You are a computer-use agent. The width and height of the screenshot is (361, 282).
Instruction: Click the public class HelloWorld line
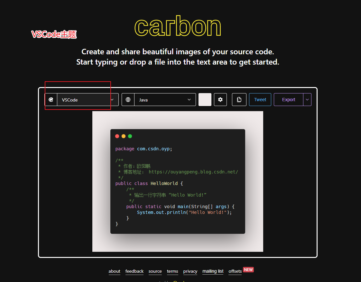tap(149, 183)
